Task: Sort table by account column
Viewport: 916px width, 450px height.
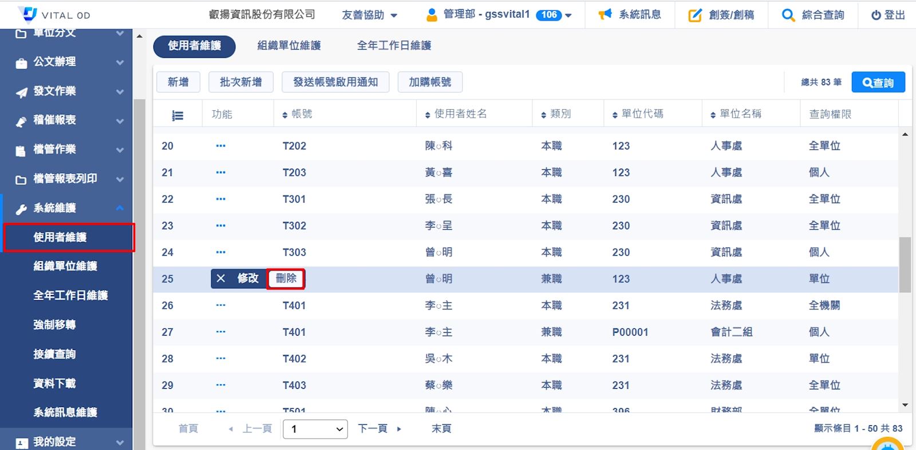Action: [297, 114]
